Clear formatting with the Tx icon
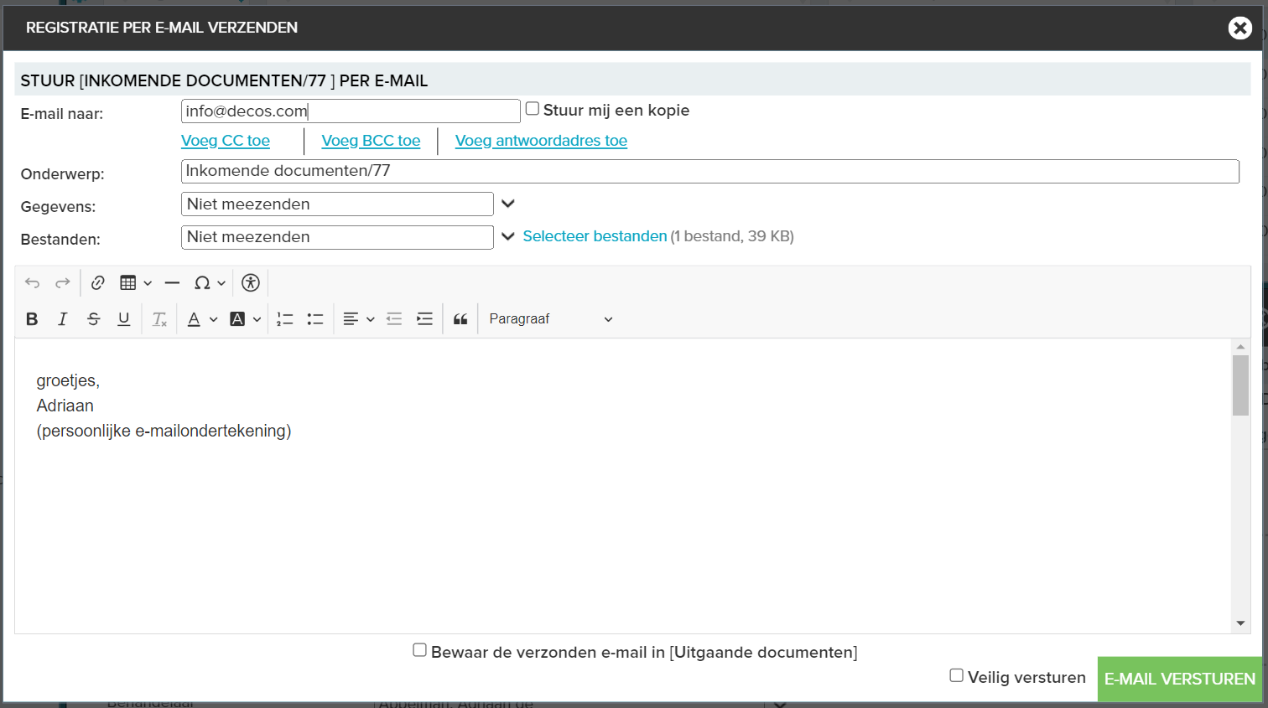 pyautogui.click(x=159, y=319)
